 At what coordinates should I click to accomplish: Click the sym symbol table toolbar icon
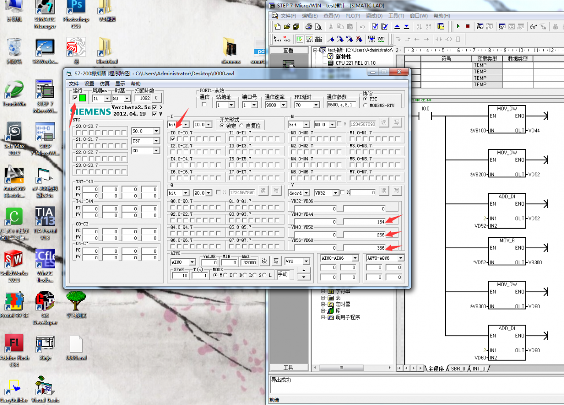(381, 39)
